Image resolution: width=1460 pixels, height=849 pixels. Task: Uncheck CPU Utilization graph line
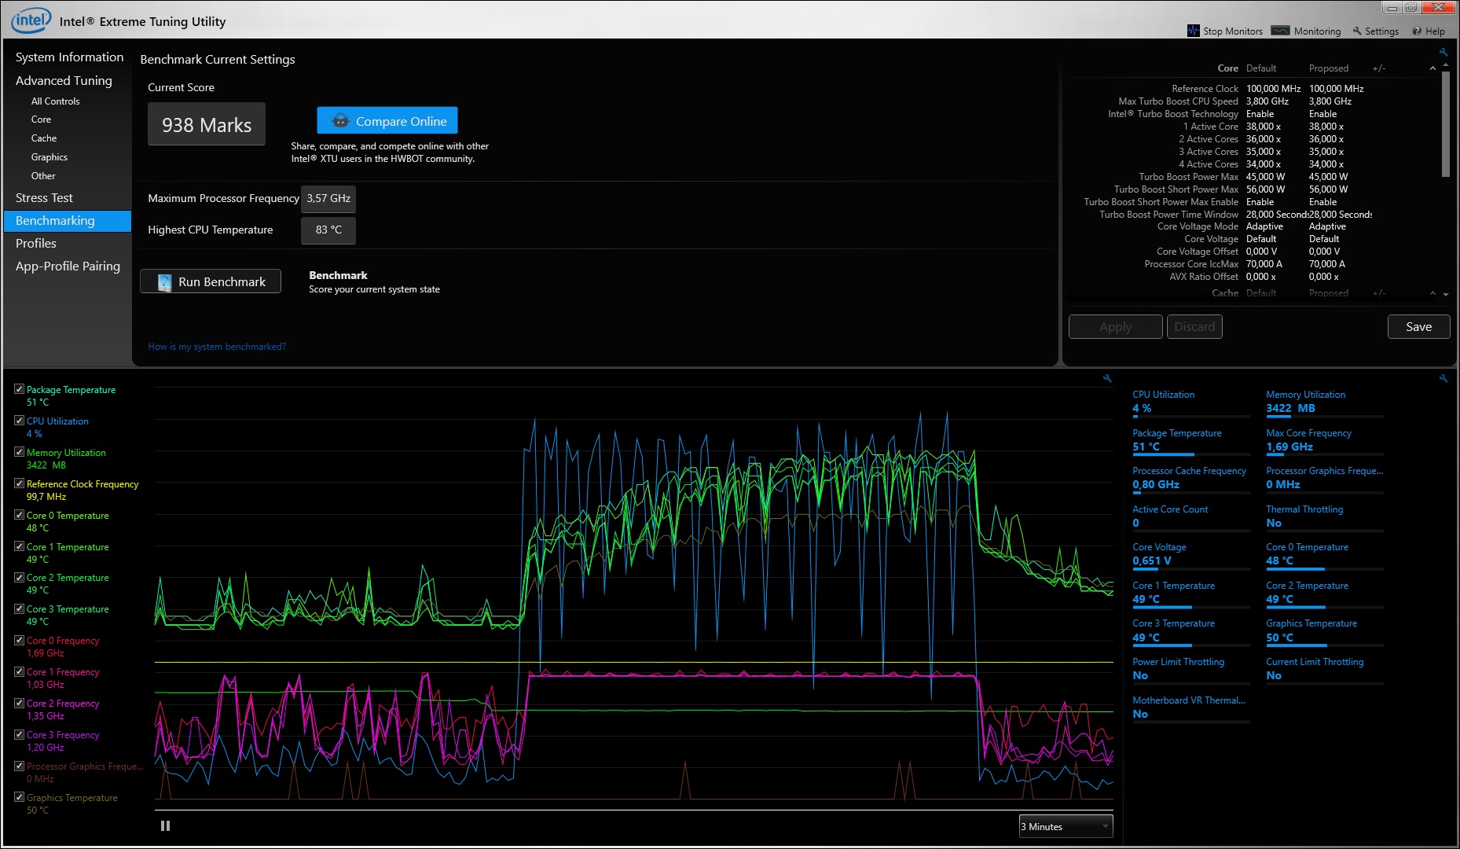[20, 421]
